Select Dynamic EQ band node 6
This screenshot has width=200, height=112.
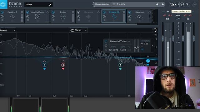[x=148, y=61]
